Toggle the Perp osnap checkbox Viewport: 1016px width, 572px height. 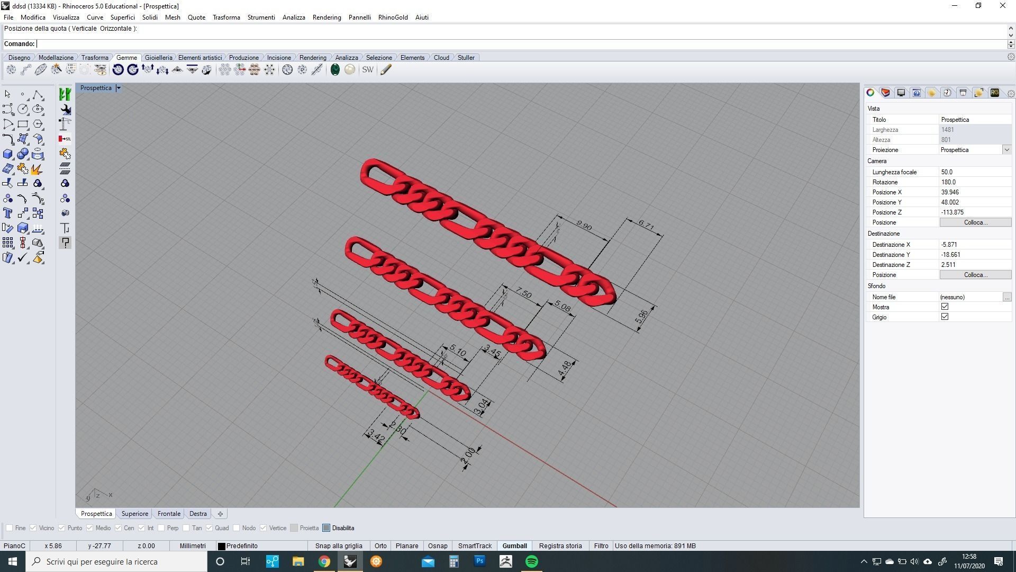pyautogui.click(x=161, y=528)
